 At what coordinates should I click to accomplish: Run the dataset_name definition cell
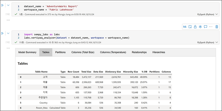pos(2,6)
